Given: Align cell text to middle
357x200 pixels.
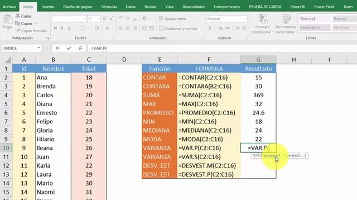Looking at the screenshot, I should [x=128, y=18].
